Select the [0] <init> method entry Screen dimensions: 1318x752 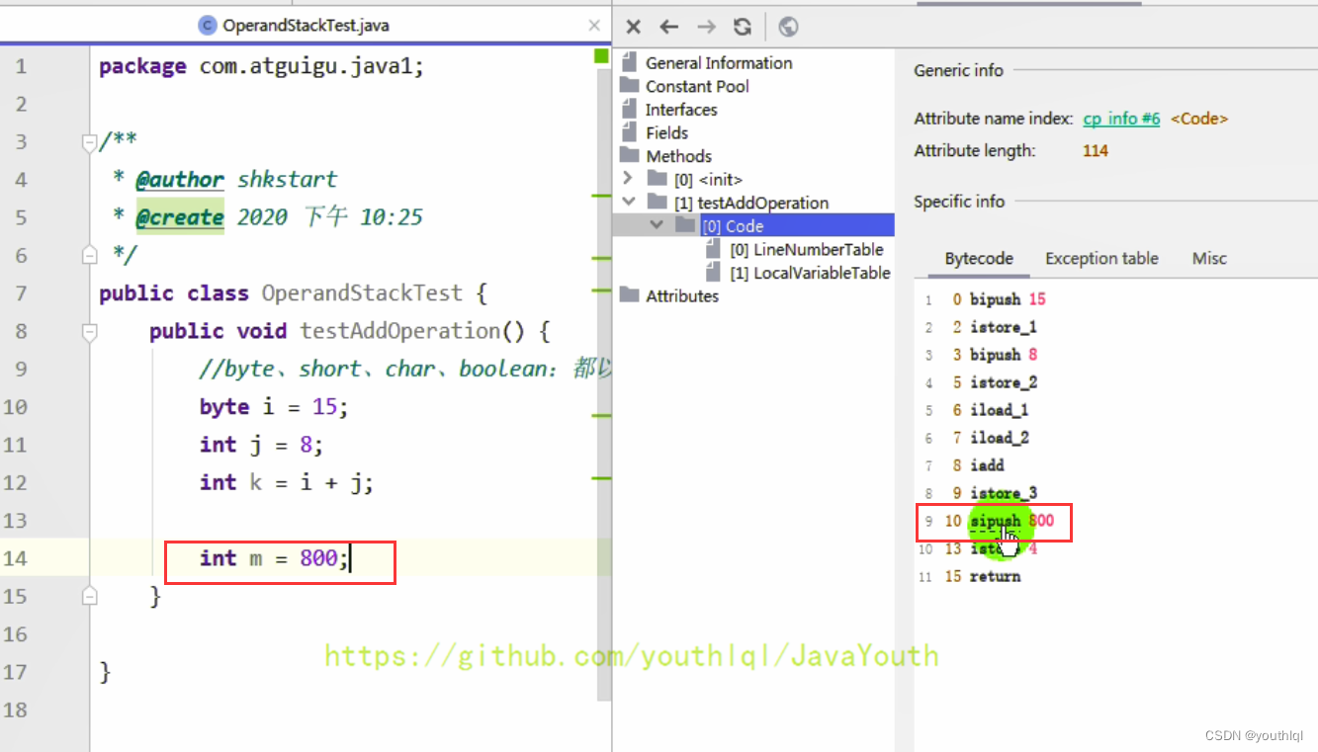pos(708,179)
